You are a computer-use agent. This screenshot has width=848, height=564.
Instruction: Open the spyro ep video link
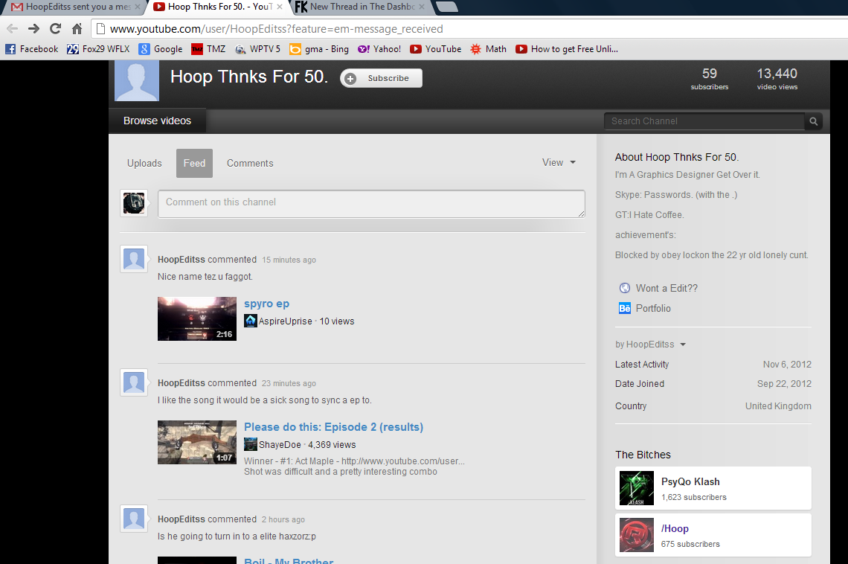click(266, 304)
